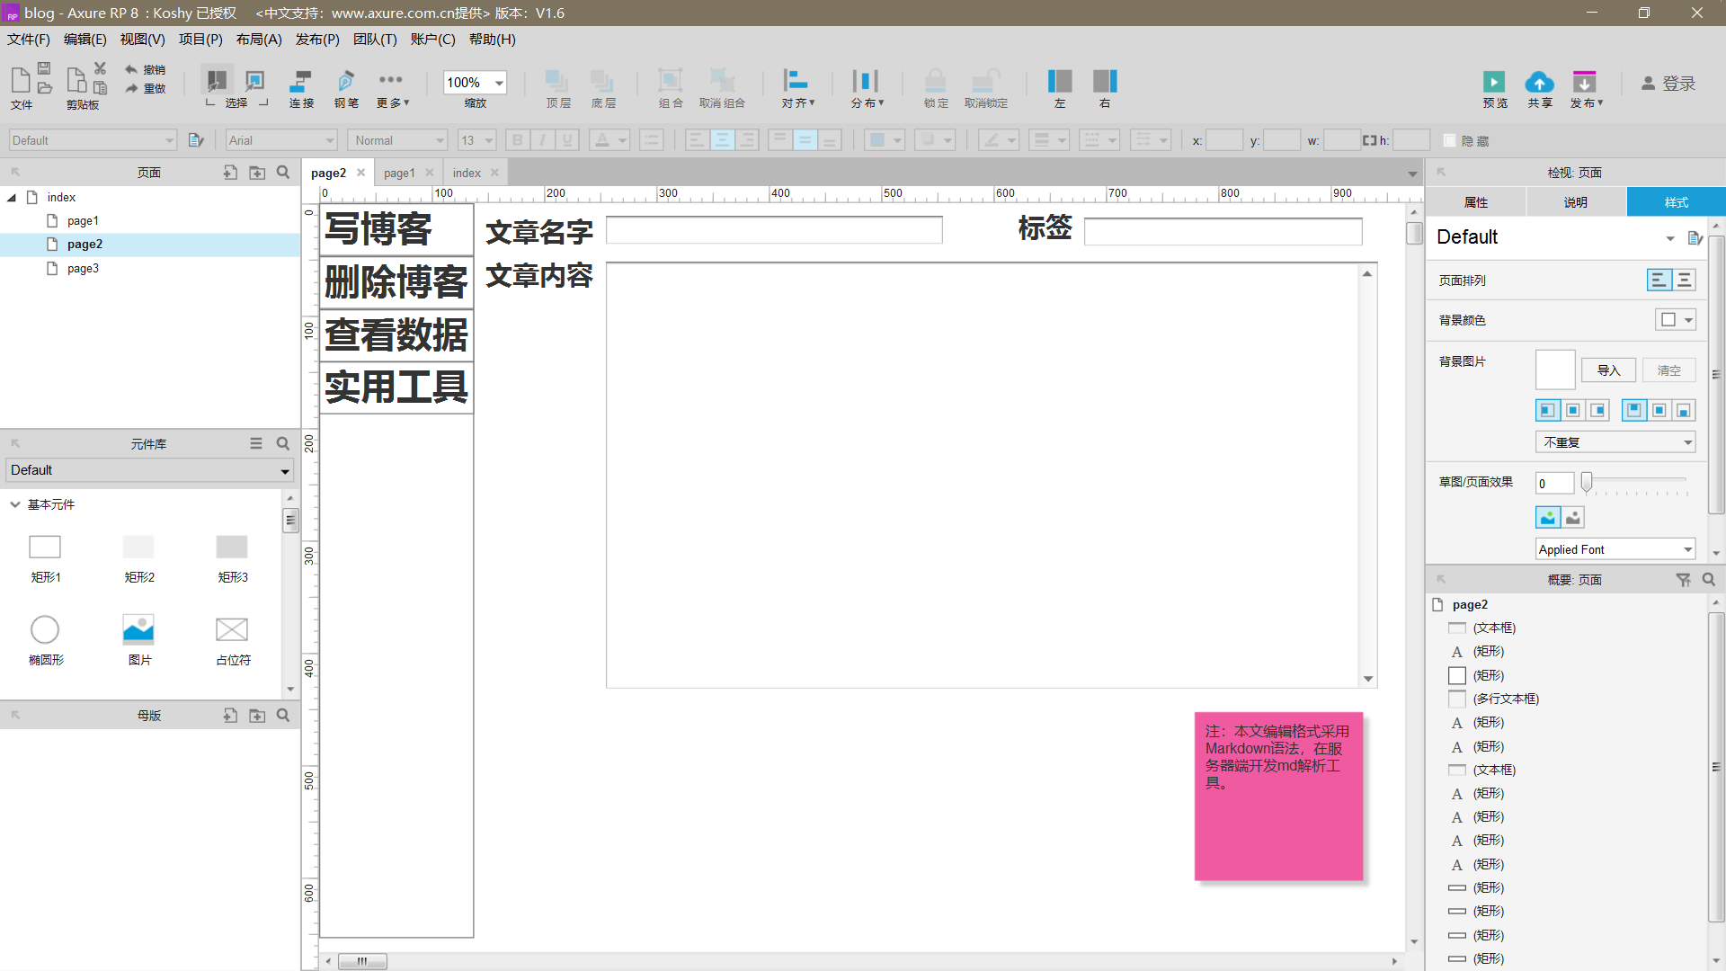Image resolution: width=1726 pixels, height=971 pixels.
Task: Click the 实用工具 menu item on canvas
Action: pos(396,388)
